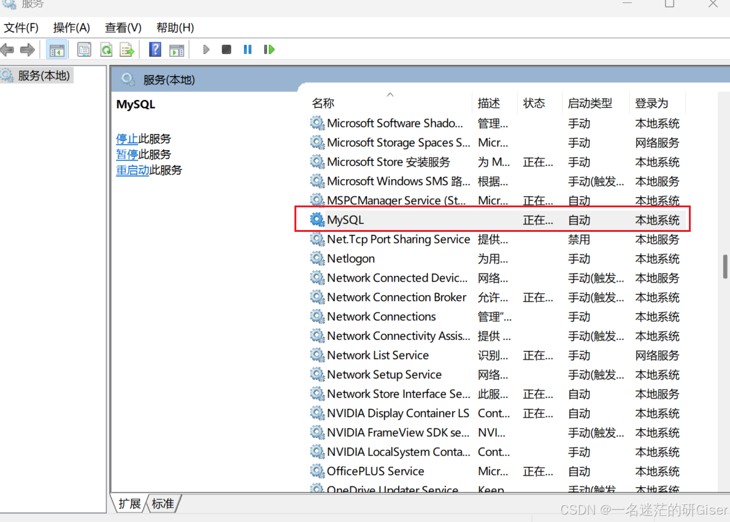Click the NVIDIA Display Container LS gear icon
Viewport: 730px width, 522px height.
point(317,413)
